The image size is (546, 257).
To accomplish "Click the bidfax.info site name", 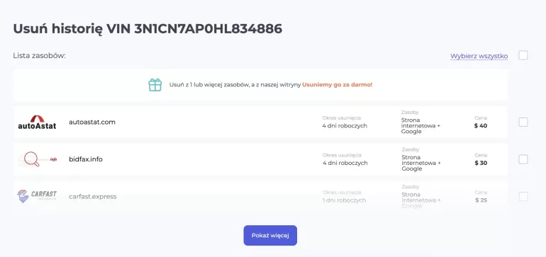I will 86,159.
